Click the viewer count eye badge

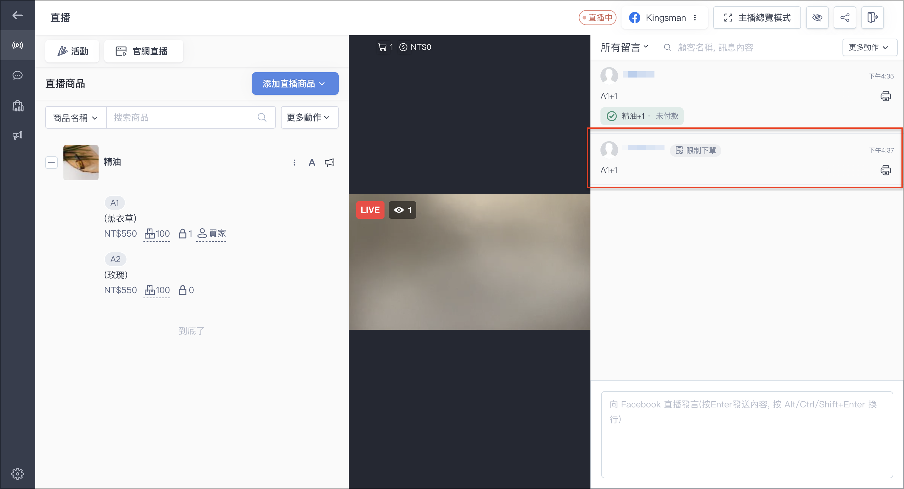point(402,210)
